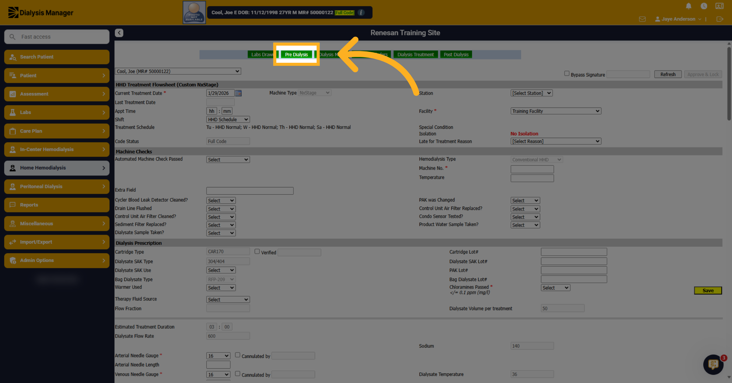Click the Fast access search field
732x383 pixels.
tap(57, 37)
